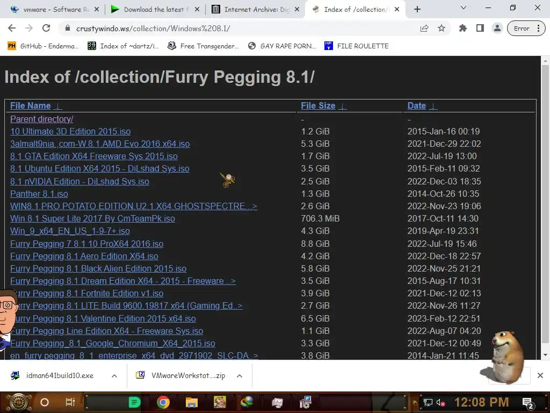Screen dimensions: 550x413
Task: Open Internet Download Manager taskbar icon
Action: pyautogui.click(x=247, y=402)
